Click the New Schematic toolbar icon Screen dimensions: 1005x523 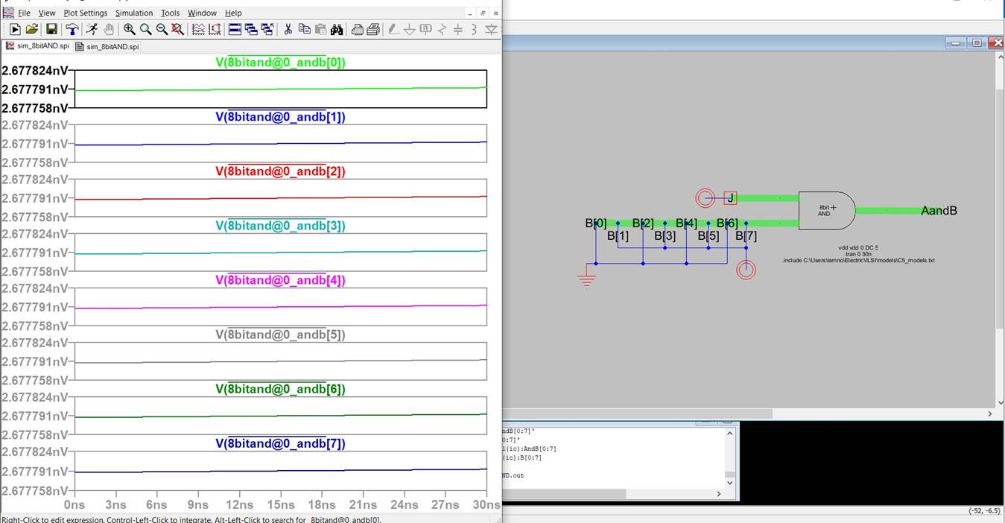(15, 29)
